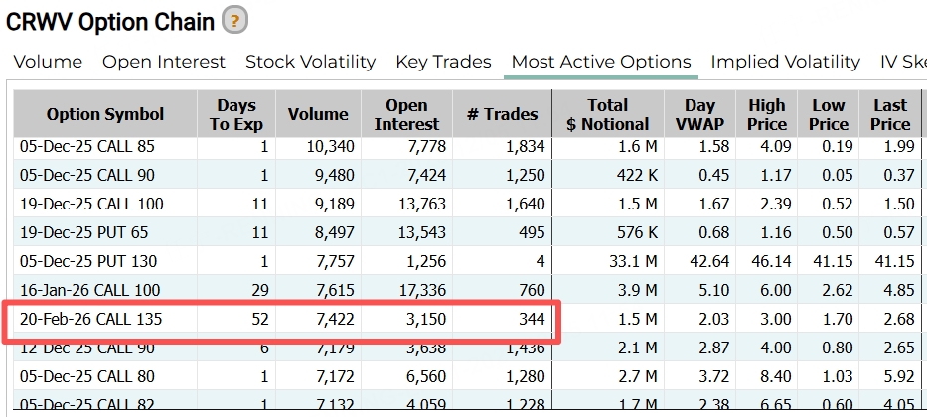The width and height of the screenshot is (927, 417).
Task: Sort by Days To Exp column
Action: [235, 114]
